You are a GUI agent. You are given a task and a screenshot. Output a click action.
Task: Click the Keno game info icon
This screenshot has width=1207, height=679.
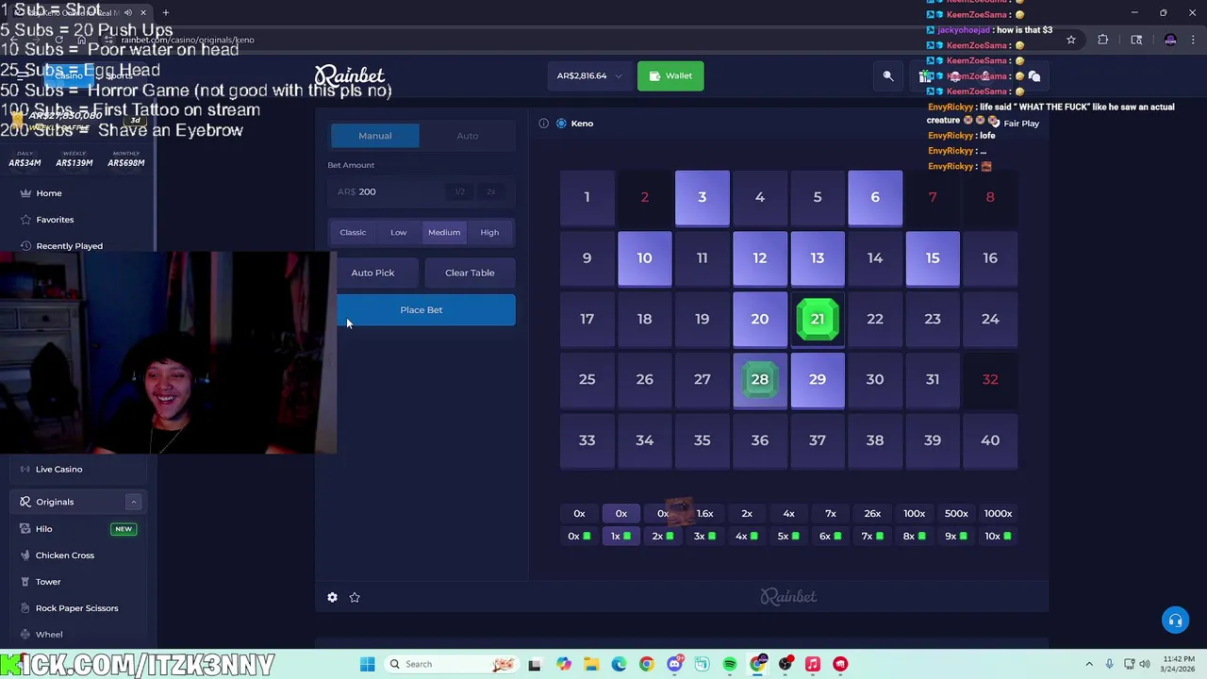coord(544,124)
